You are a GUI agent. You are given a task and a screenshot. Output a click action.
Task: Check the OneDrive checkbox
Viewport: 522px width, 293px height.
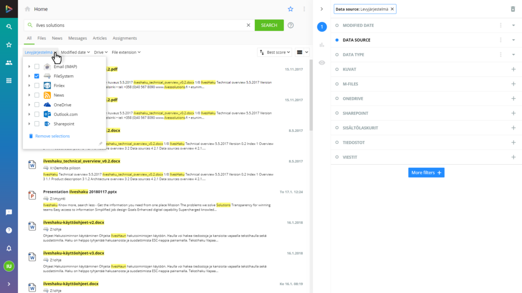pyautogui.click(x=37, y=105)
